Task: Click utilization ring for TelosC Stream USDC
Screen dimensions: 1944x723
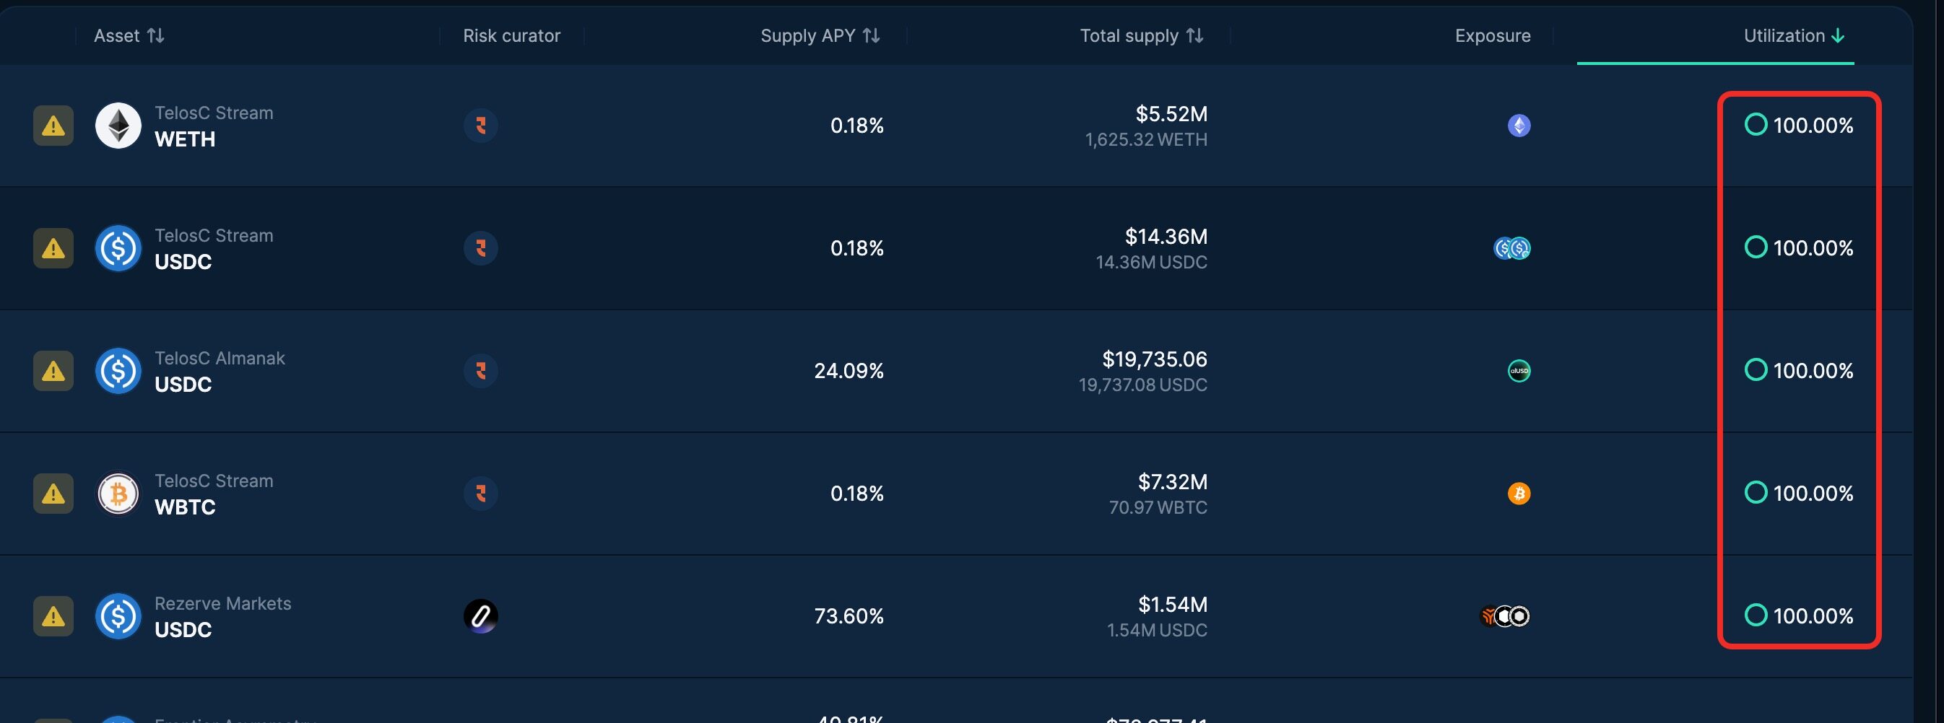Action: (1756, 247)
